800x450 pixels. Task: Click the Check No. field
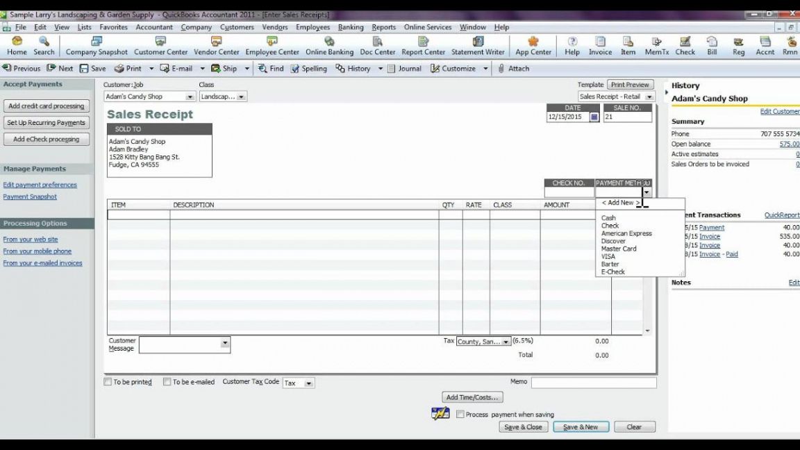[x=569, y=192]
